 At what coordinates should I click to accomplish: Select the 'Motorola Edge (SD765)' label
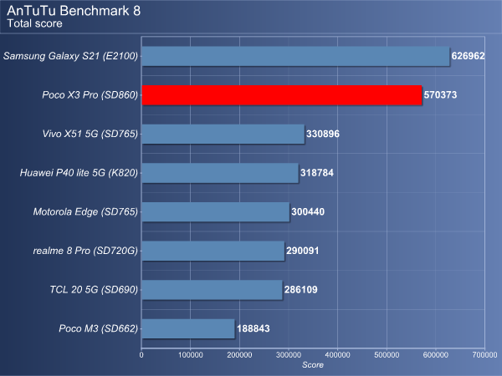(85, 212)
